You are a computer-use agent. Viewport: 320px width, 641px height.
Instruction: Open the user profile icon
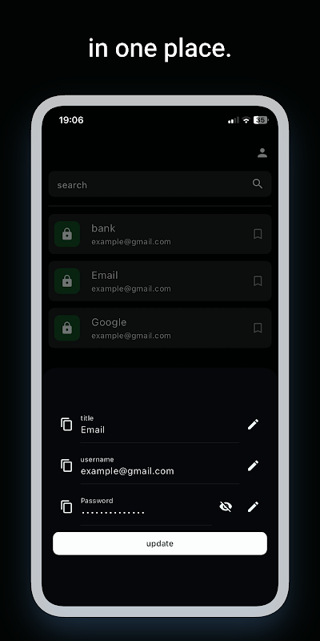(x=262, y=153)
